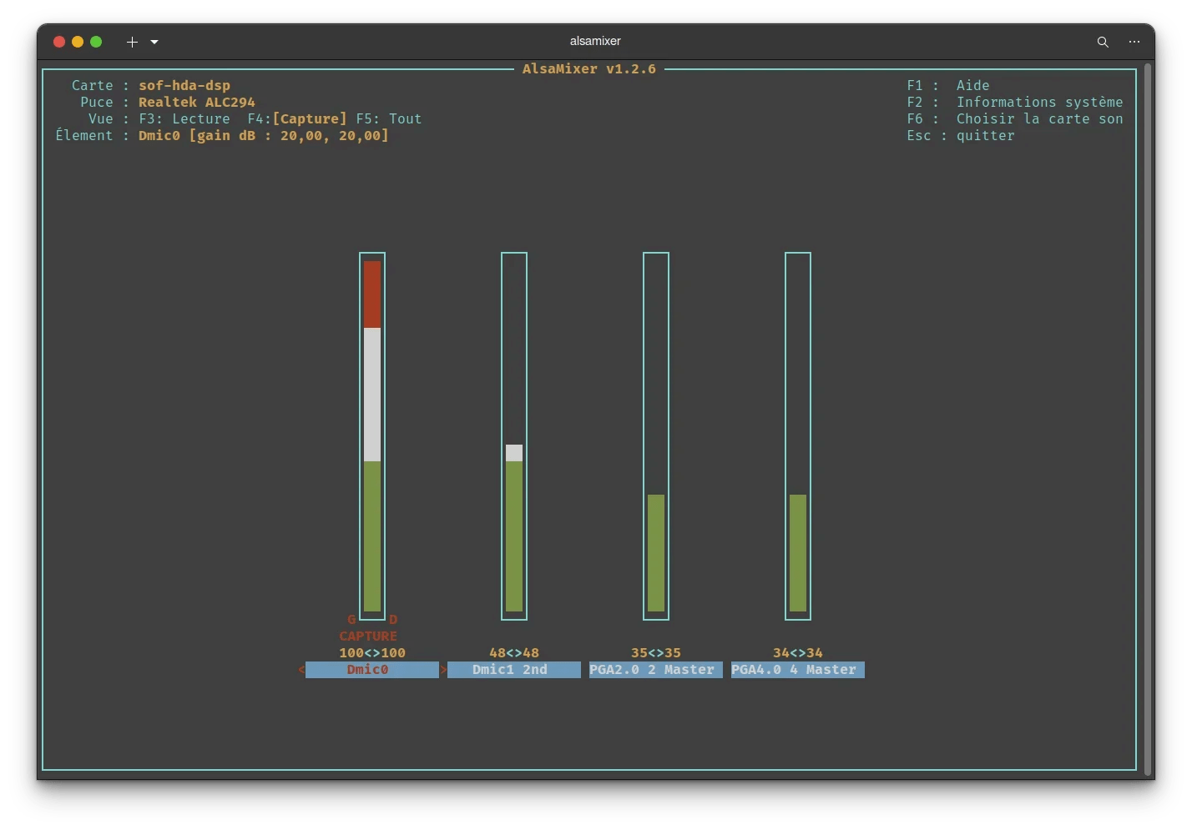The width and height of the screenshot is (1192, 830).
Task: Click the Esc quitter entry
Action: tap(961, 136)
